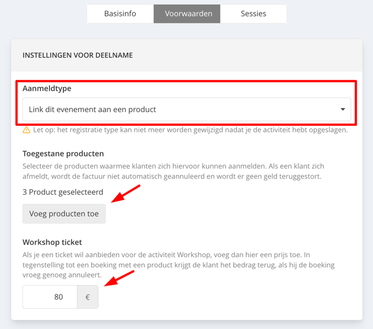This screenshot has height=329, width=373.
Task: Click the red arrow pointing to the price field
Action: point(120,279)
